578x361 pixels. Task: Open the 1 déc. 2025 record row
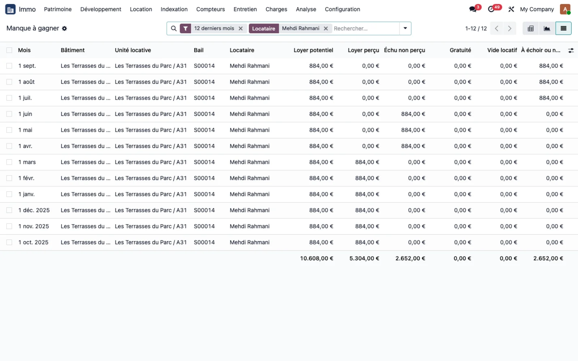pyautogui.click(x=289, y=210)
